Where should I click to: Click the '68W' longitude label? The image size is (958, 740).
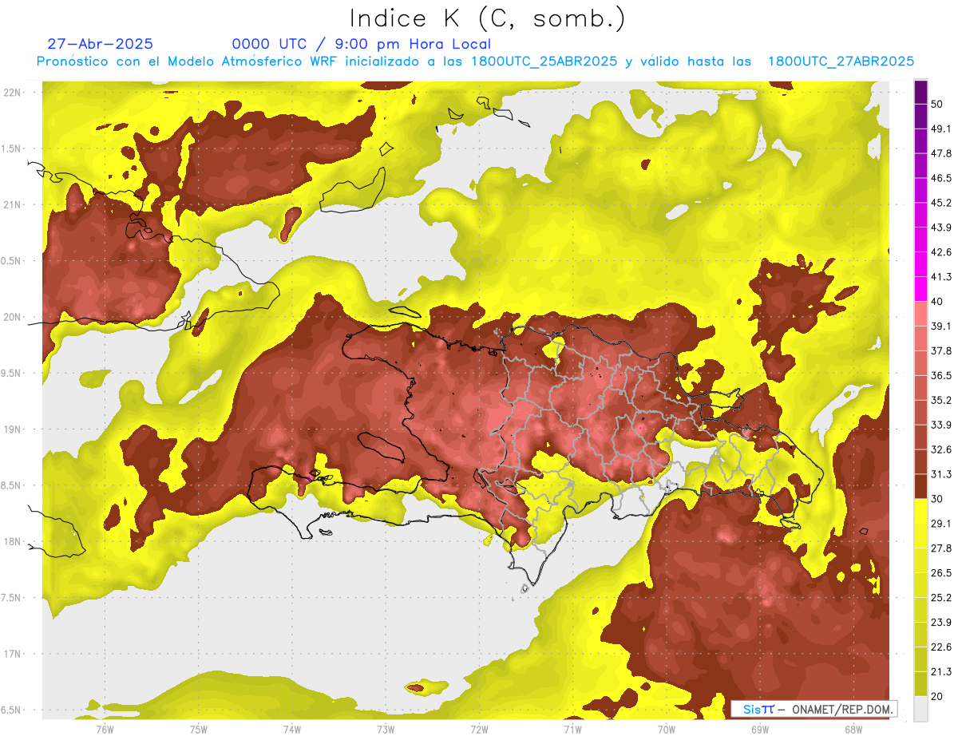pyautogui.click(x=853, y=730)
